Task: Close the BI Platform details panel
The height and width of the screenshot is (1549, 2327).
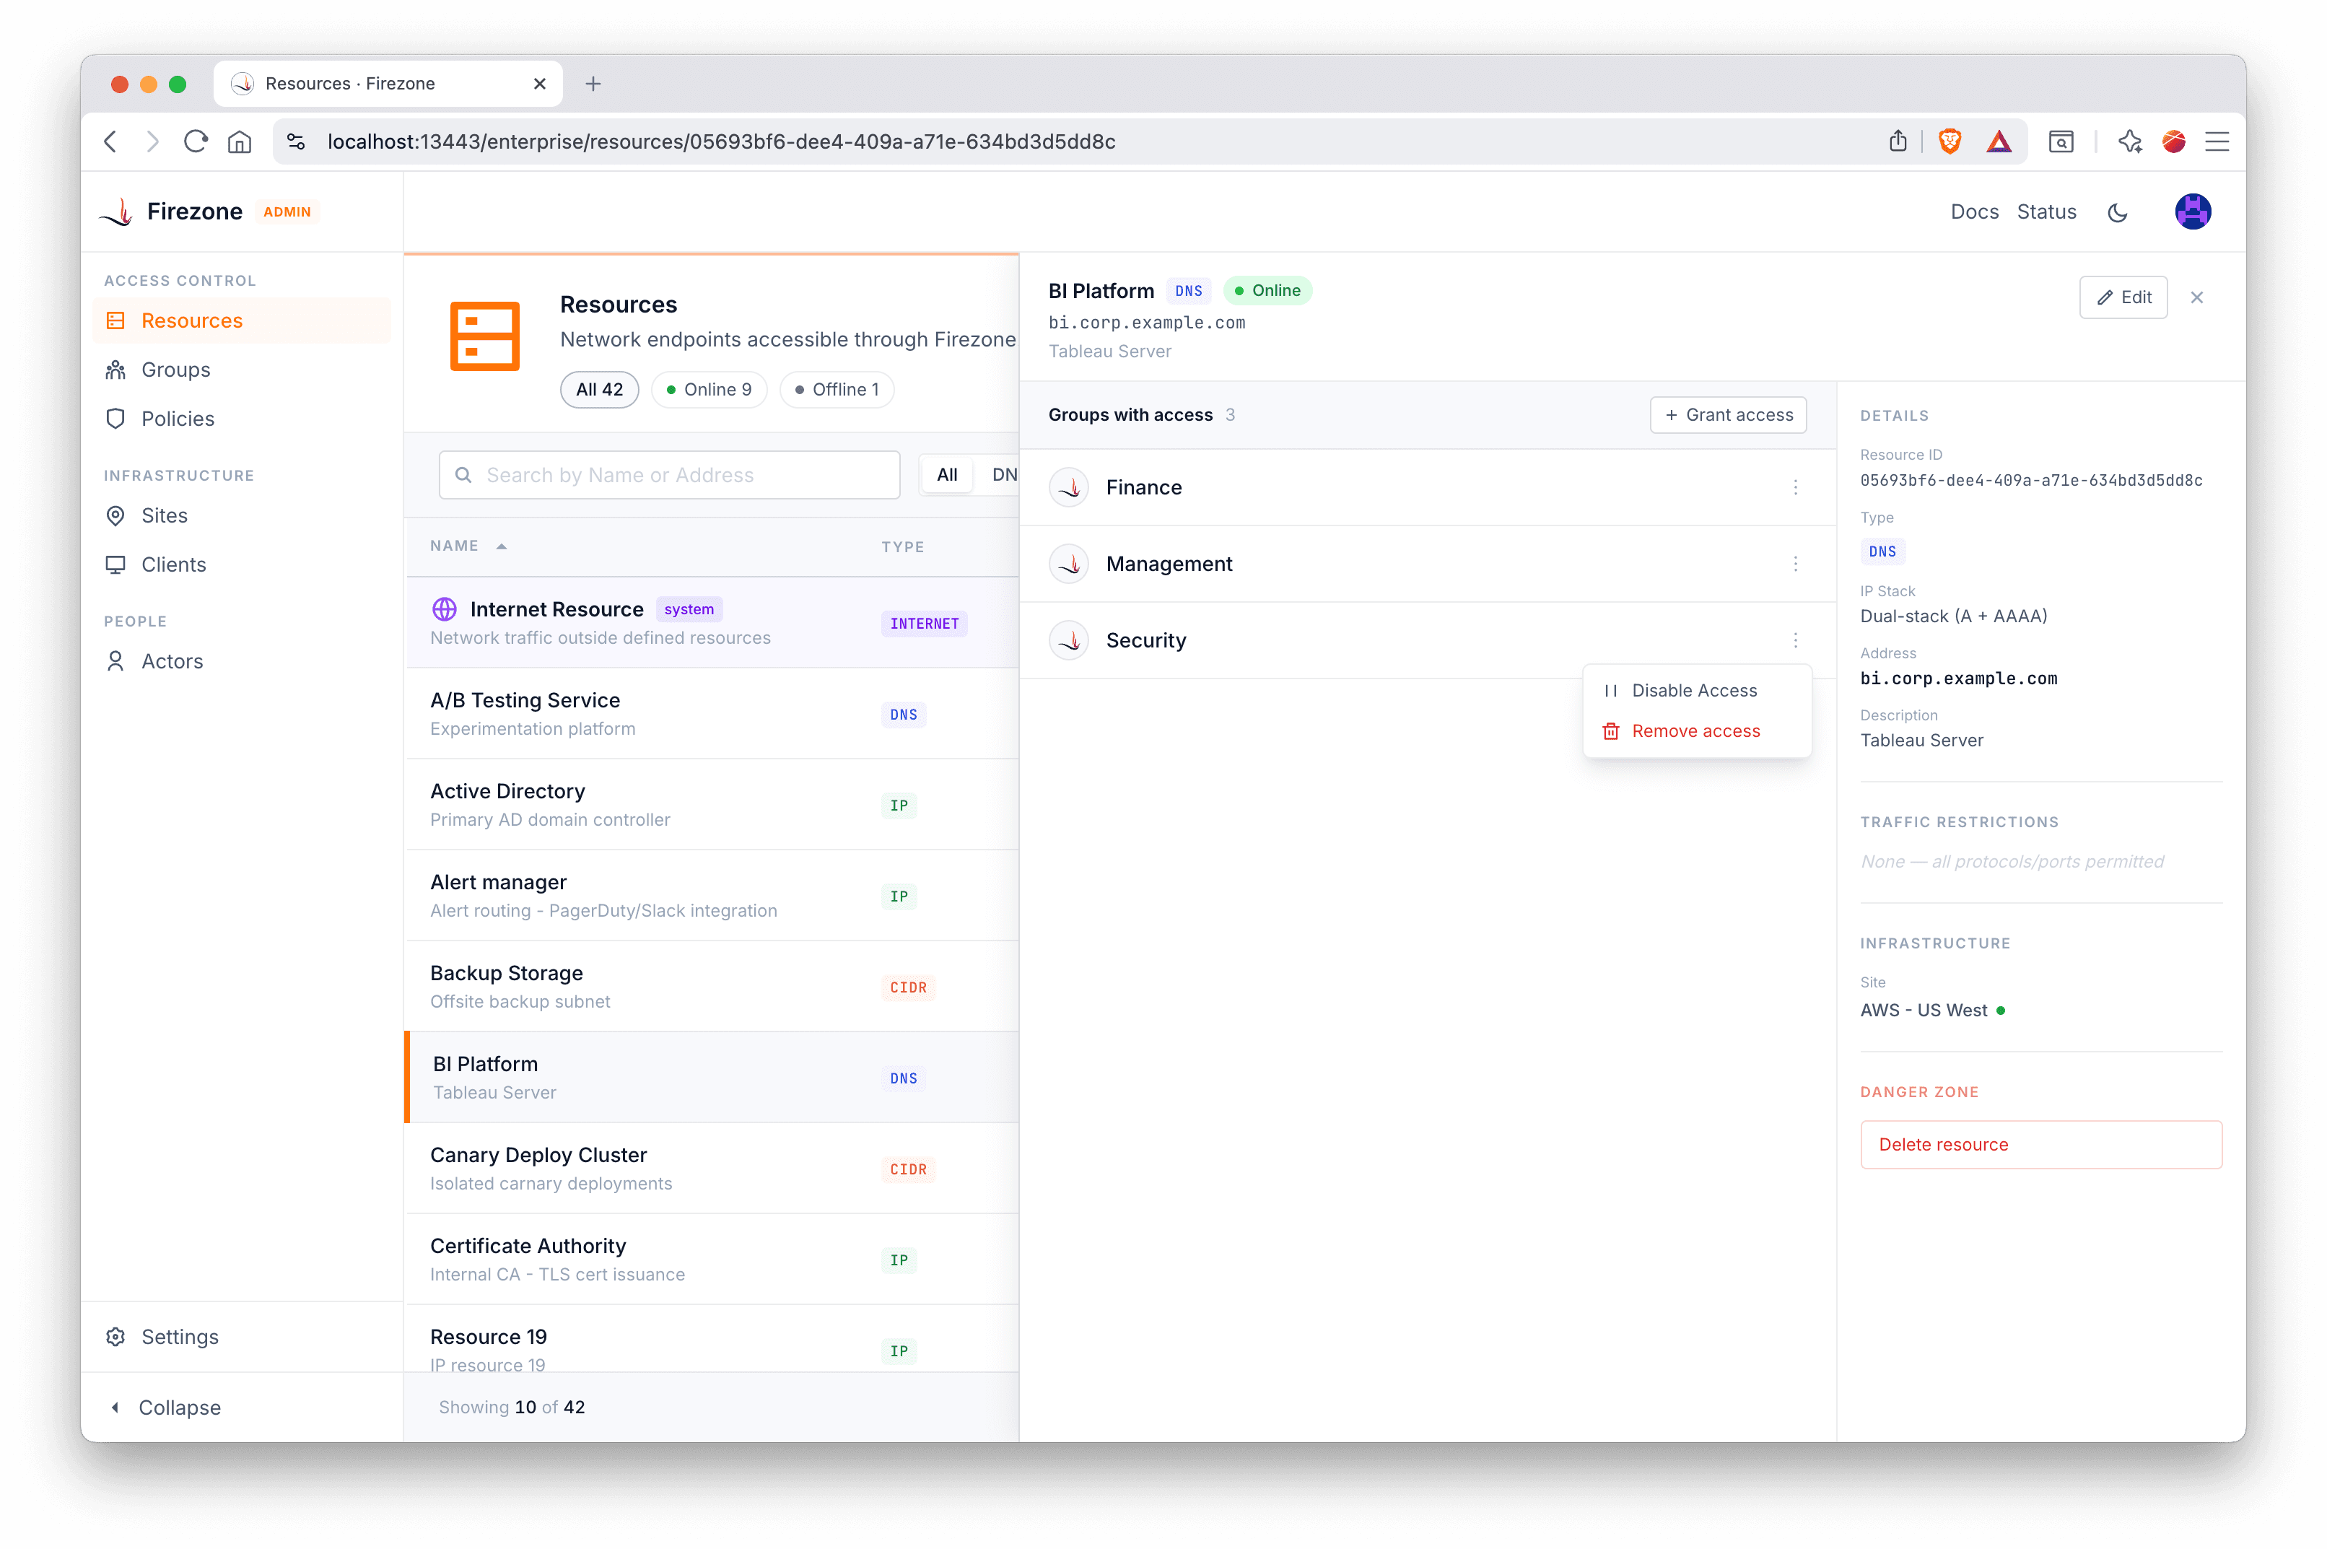Action: [2196, 297]
